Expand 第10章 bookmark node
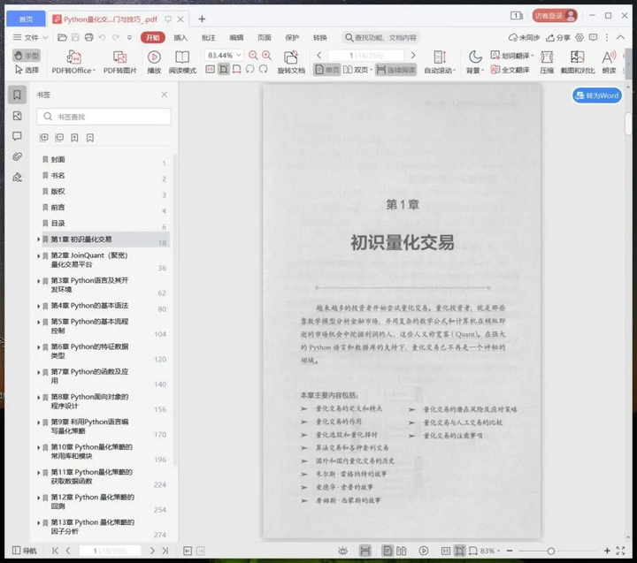The height and width of the screenshot is (563, 637). (x=39, y=448)
